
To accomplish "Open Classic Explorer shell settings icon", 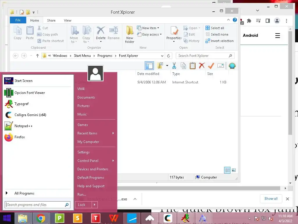I will click(232, 66).
